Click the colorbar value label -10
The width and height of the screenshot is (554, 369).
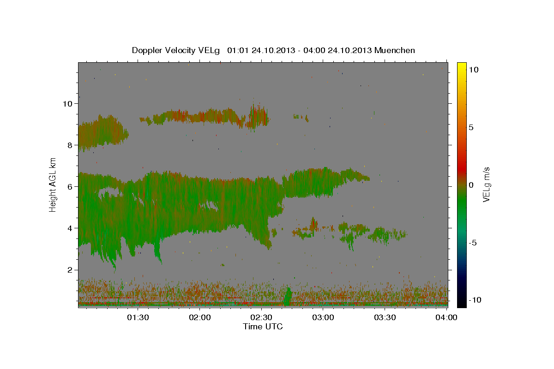(x=475, y=300)
